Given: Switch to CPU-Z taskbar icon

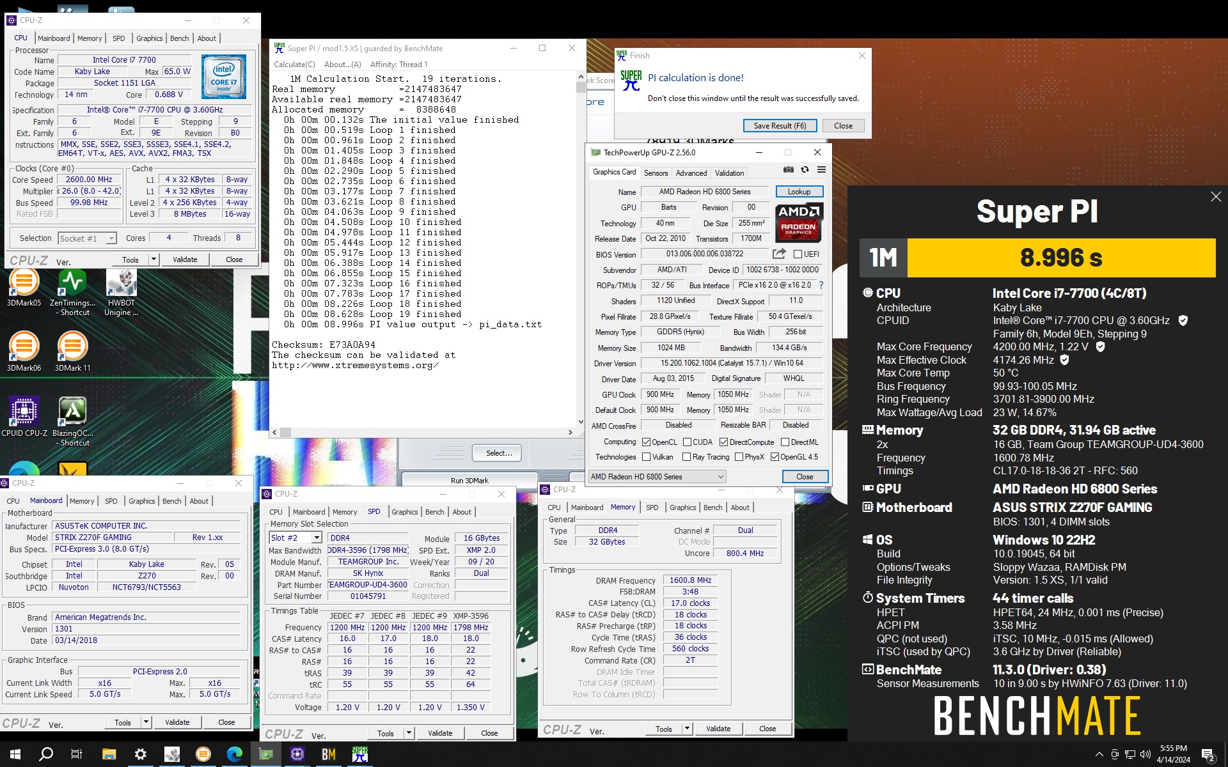Looking at the screenshot, I should [297, 754].
